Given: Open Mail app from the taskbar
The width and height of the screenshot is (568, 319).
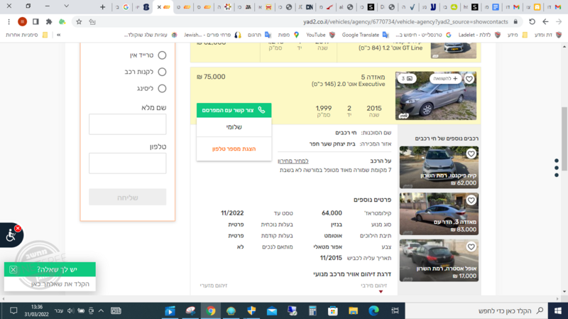Looking at the screenshot, I should tap(272, 310).
